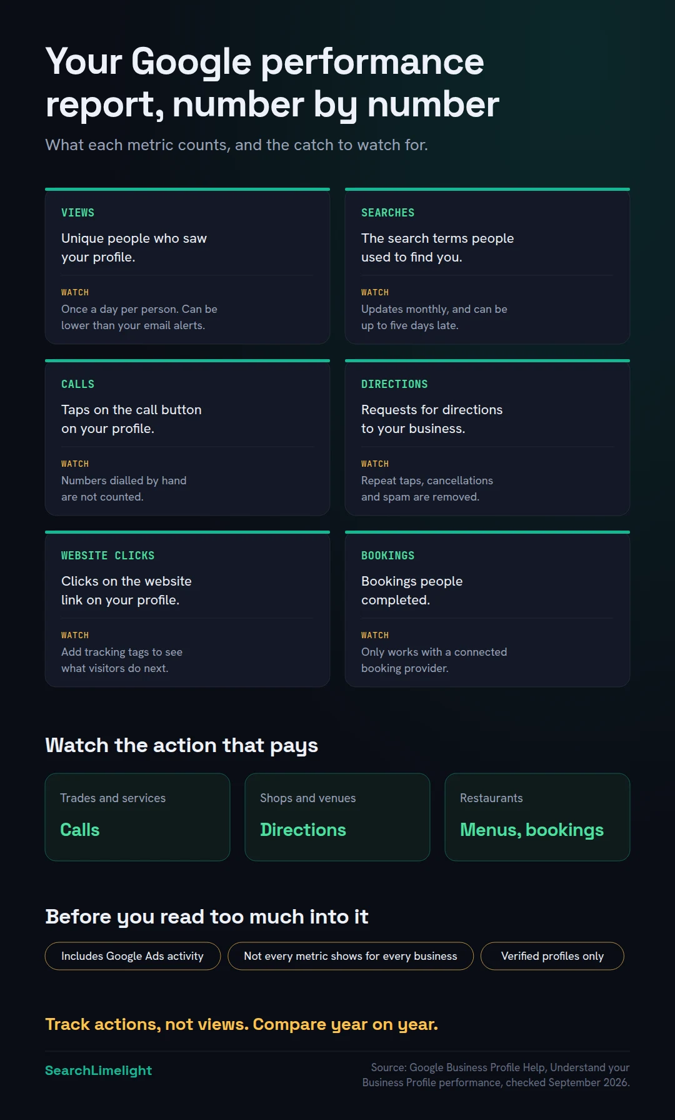The width and height of the screenshot is (675, 1120).
Task: Click the green "Calls" value
Action: click(x=80, y=830)
